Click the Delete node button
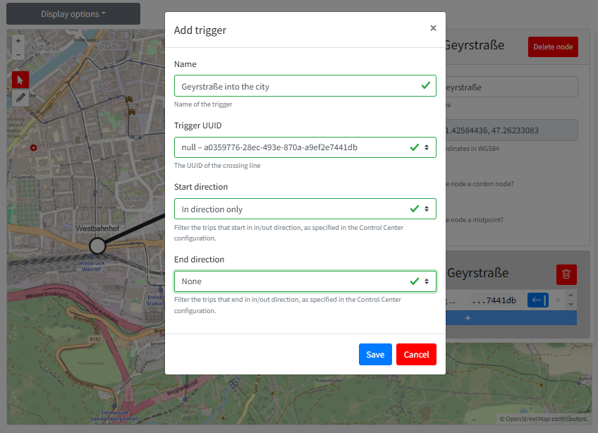The height and width of the screenshot is (433, 598). pos(553,47)
